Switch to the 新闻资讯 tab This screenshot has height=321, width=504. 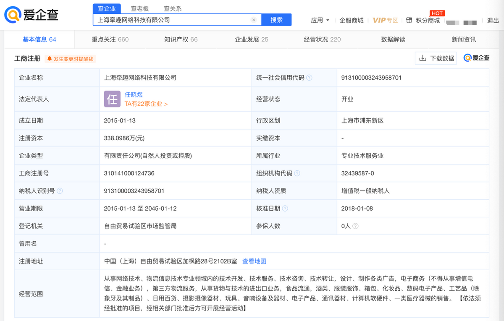click(x=465, y=39)
